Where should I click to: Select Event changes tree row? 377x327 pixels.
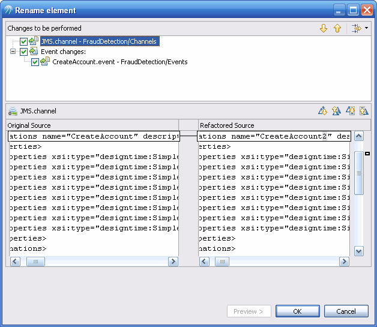point(63,52)
